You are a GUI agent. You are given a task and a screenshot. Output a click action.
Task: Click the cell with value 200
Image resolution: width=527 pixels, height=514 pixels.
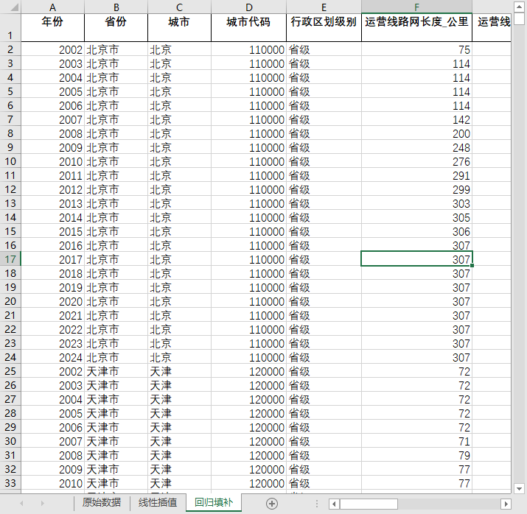tap(416, 133)
